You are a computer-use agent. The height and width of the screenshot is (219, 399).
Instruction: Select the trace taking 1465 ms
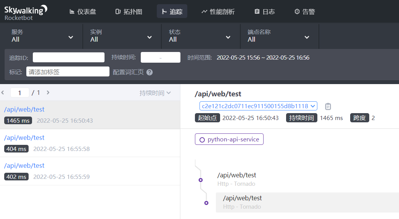90,115
